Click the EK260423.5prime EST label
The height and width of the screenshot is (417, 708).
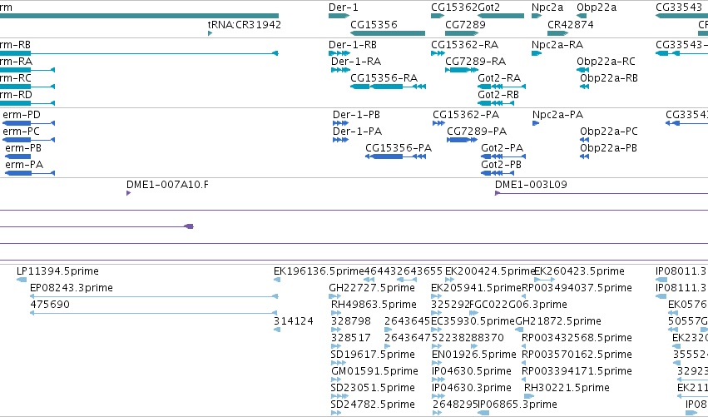point(579,271)
